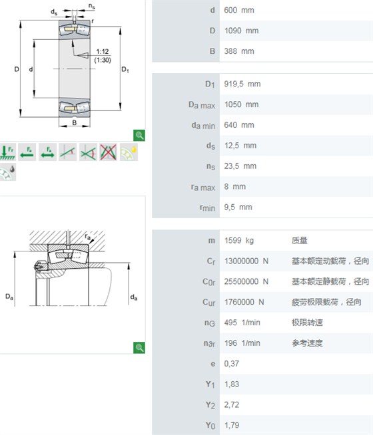Click the Cr parameter label
373x435 pixels.
[211, 261]
